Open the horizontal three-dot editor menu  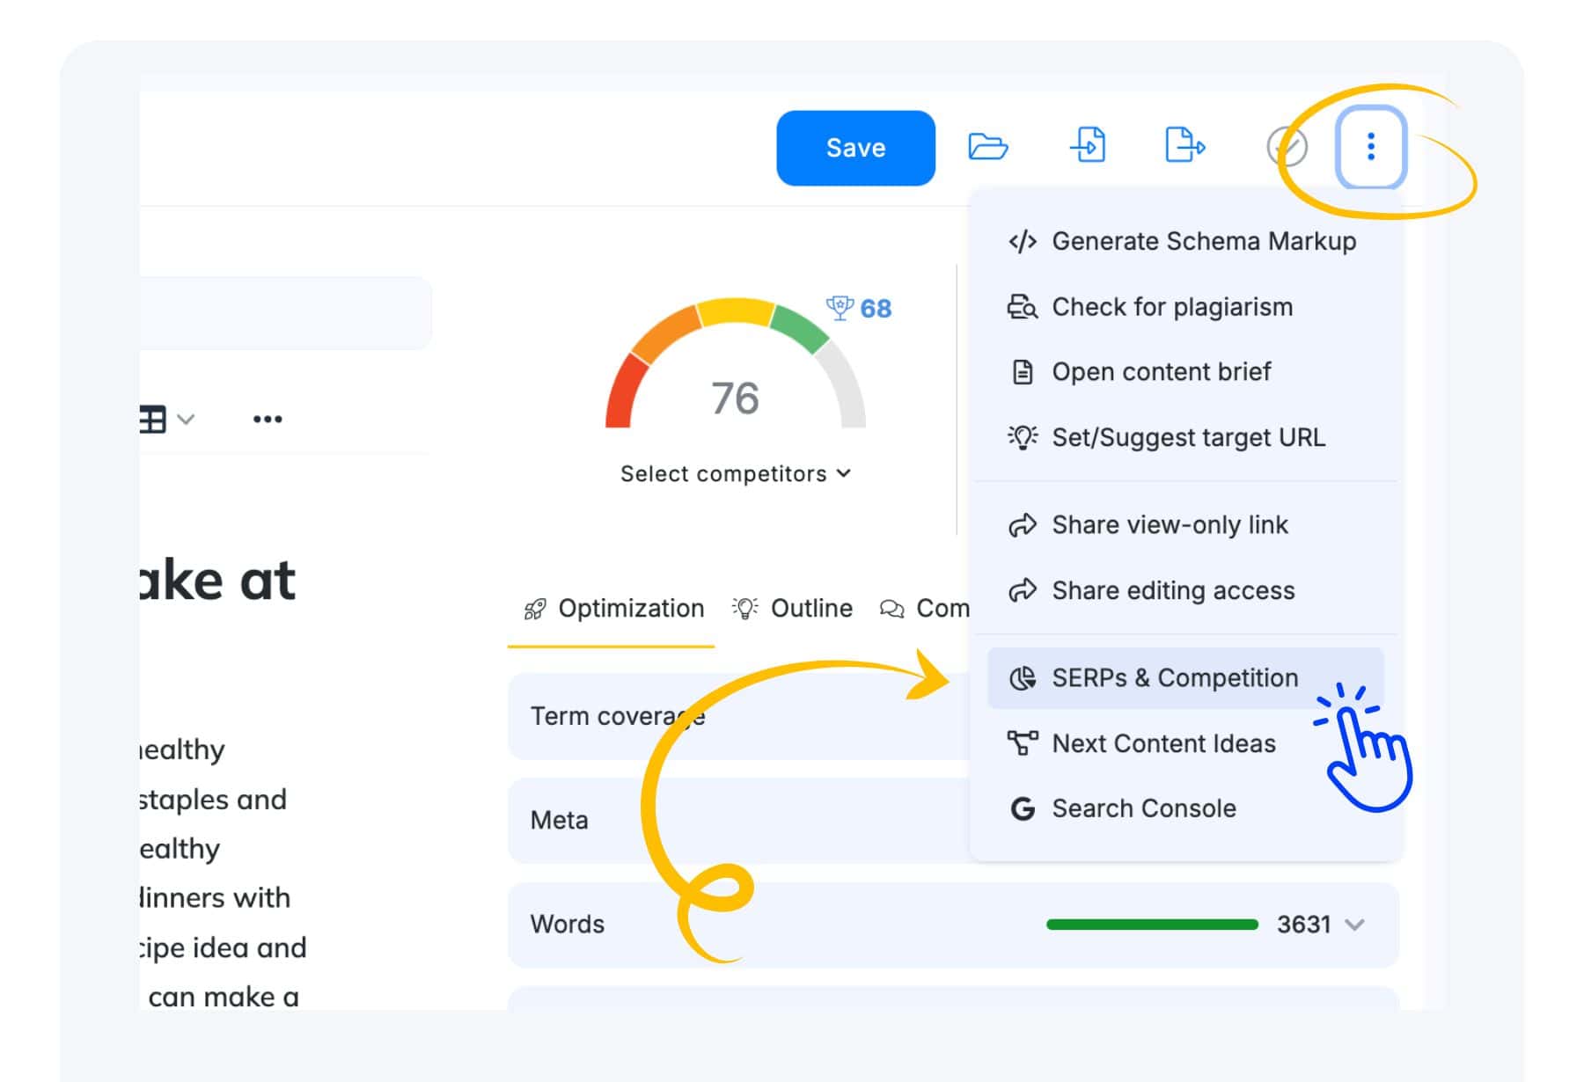click(268, 420)
